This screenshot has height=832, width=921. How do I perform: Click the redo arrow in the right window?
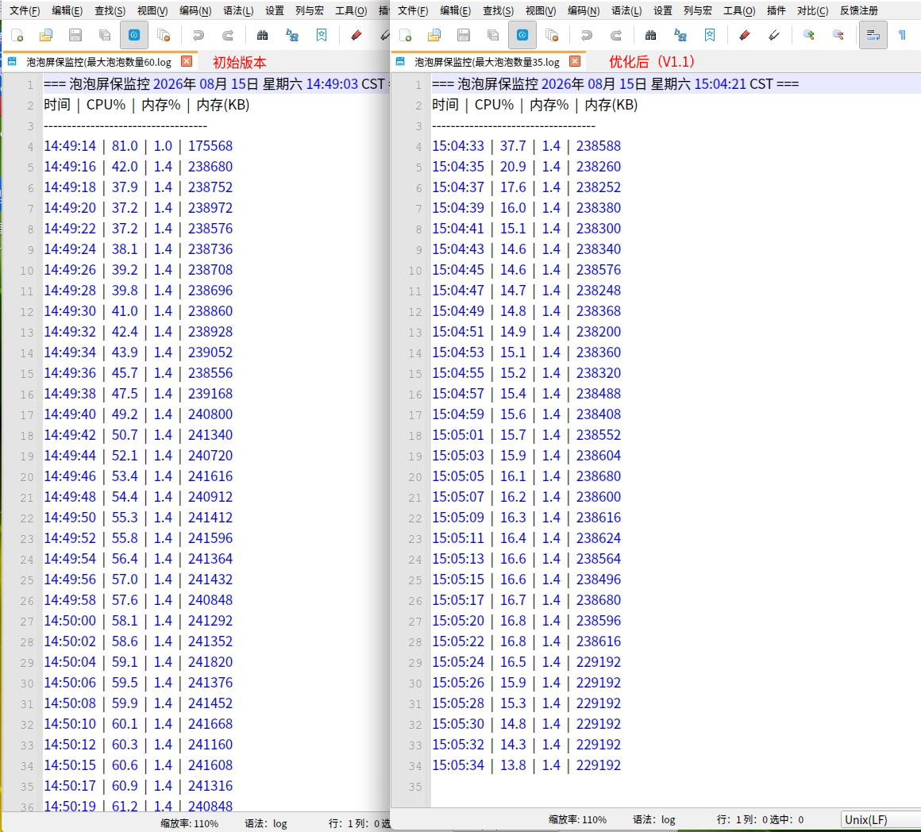615,35
